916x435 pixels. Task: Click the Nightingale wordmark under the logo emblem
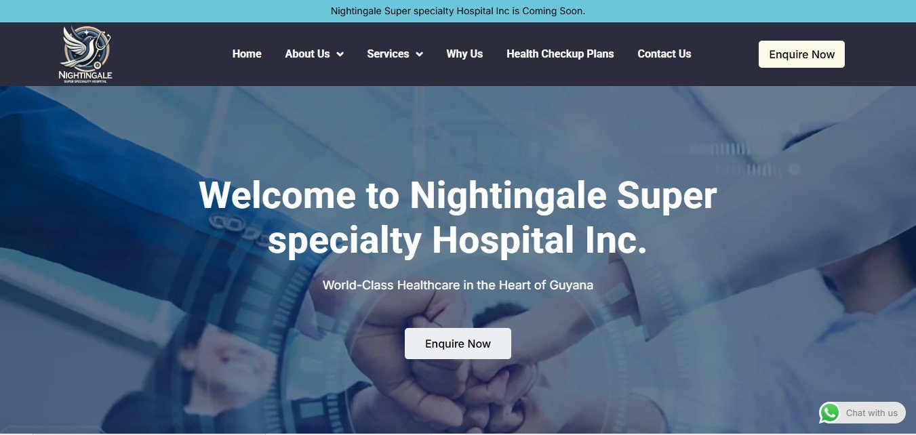click(x=86, y=75)
